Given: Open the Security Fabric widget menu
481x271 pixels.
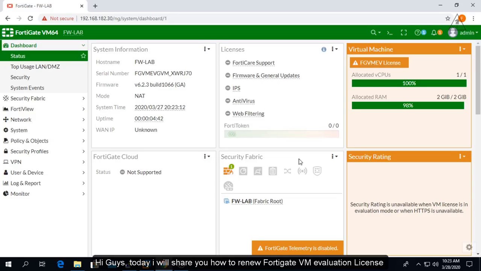Looking at the screenshot, I should (334, 157).
